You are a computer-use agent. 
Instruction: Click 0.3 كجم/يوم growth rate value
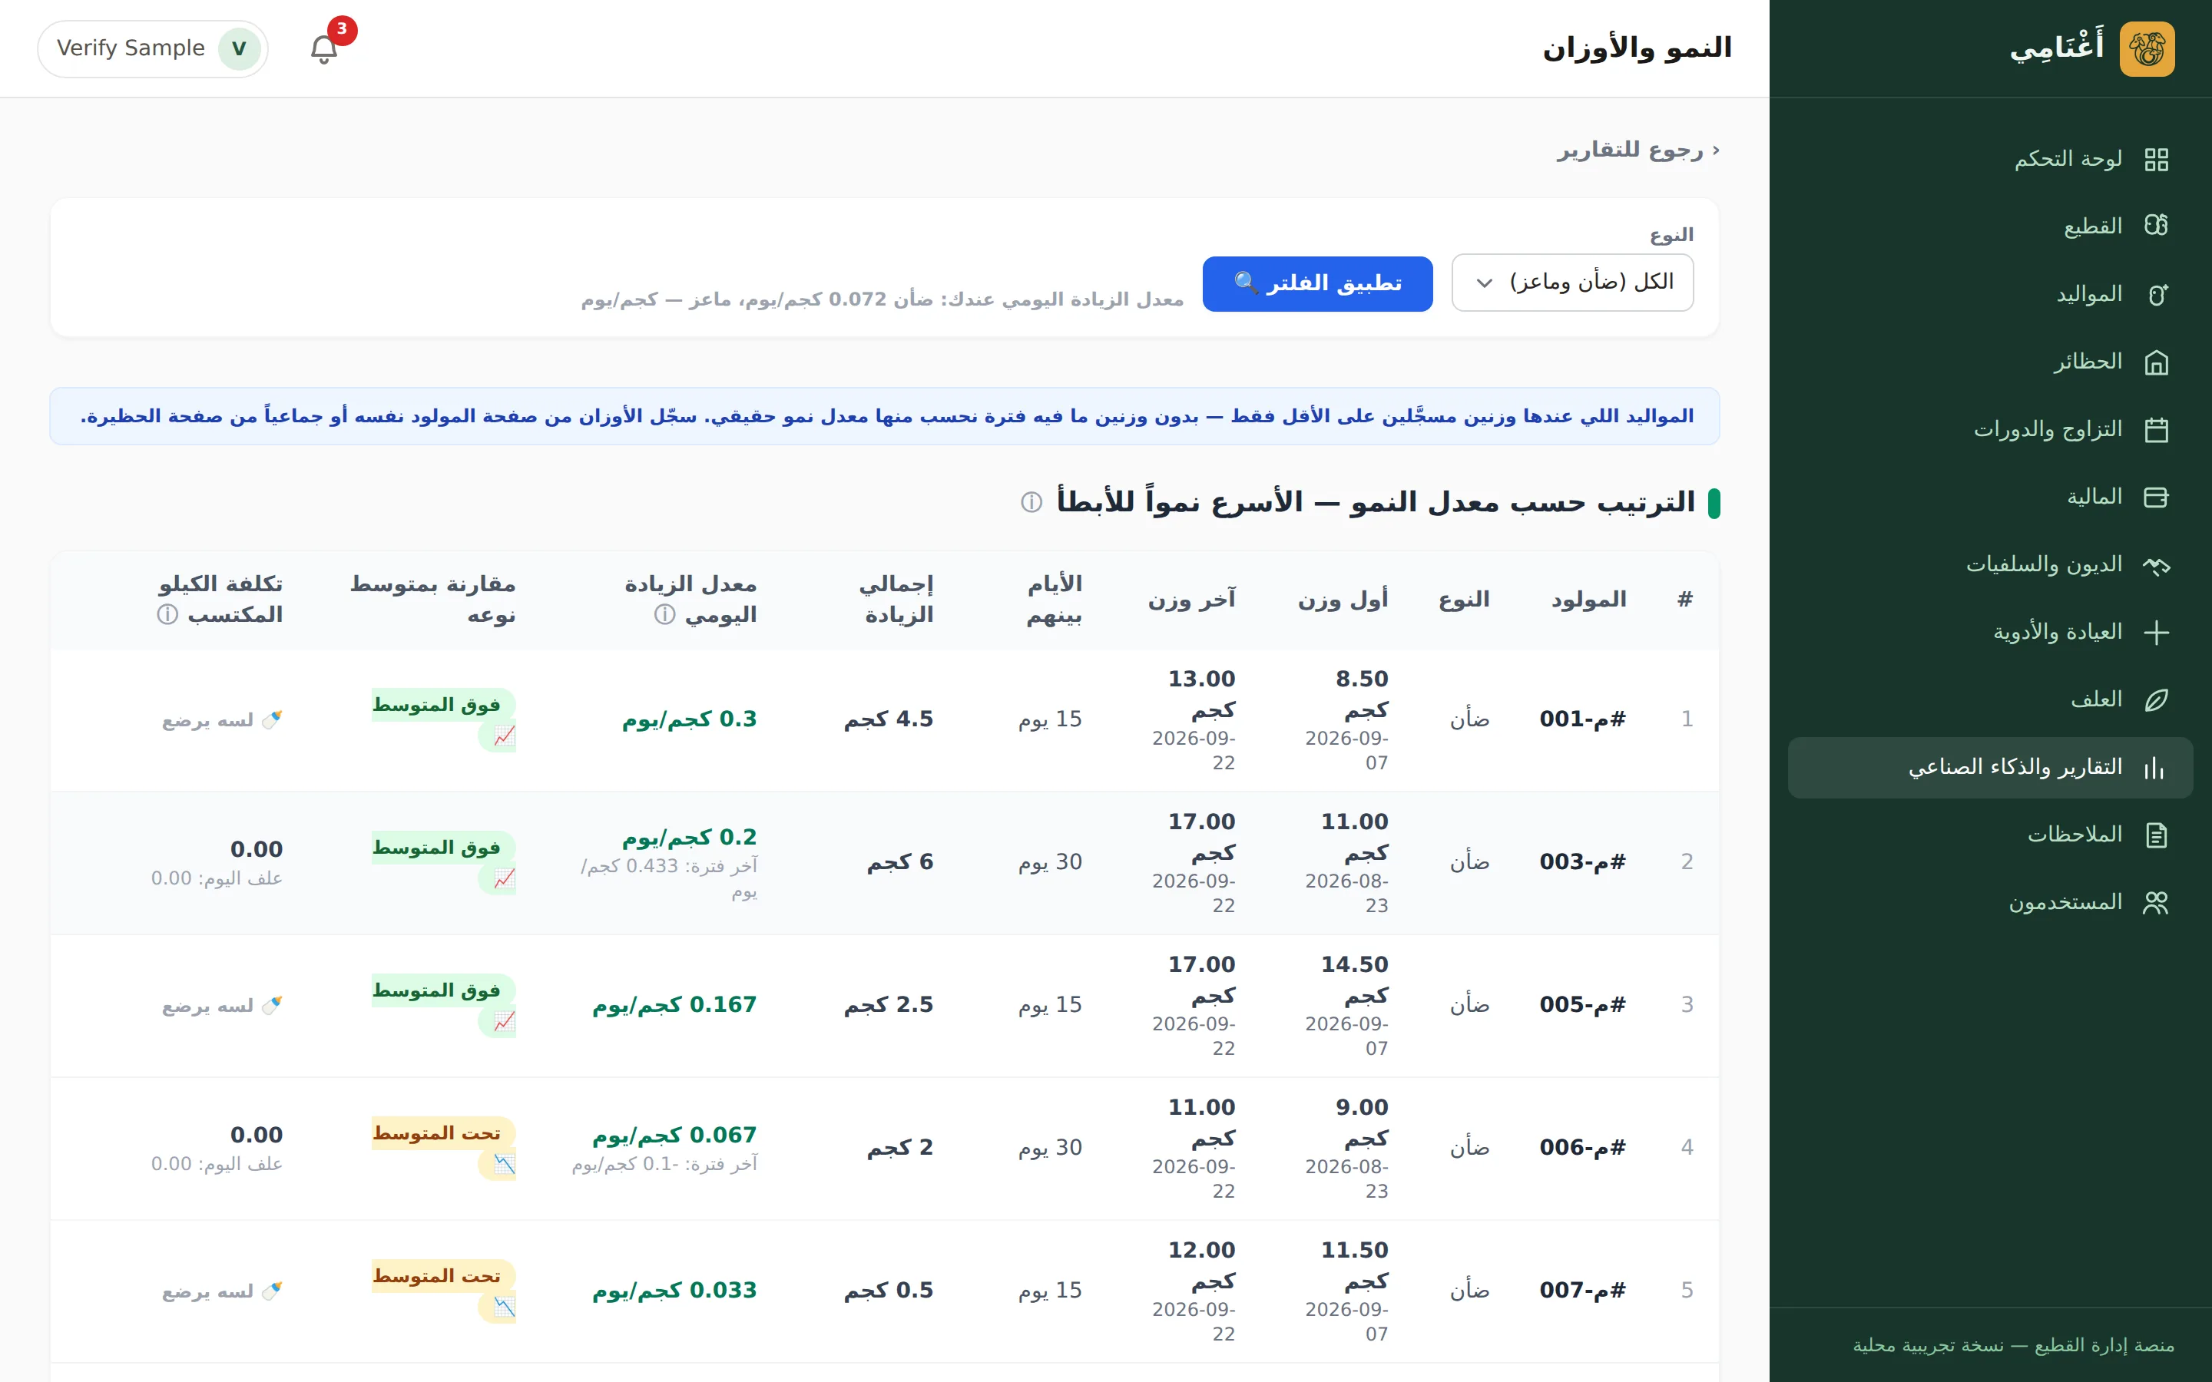[689, 719]
